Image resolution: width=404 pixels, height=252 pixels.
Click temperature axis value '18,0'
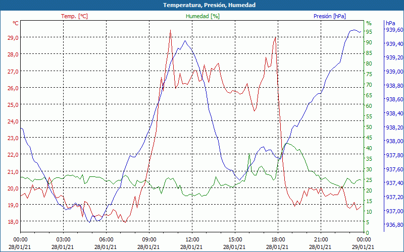13,222
